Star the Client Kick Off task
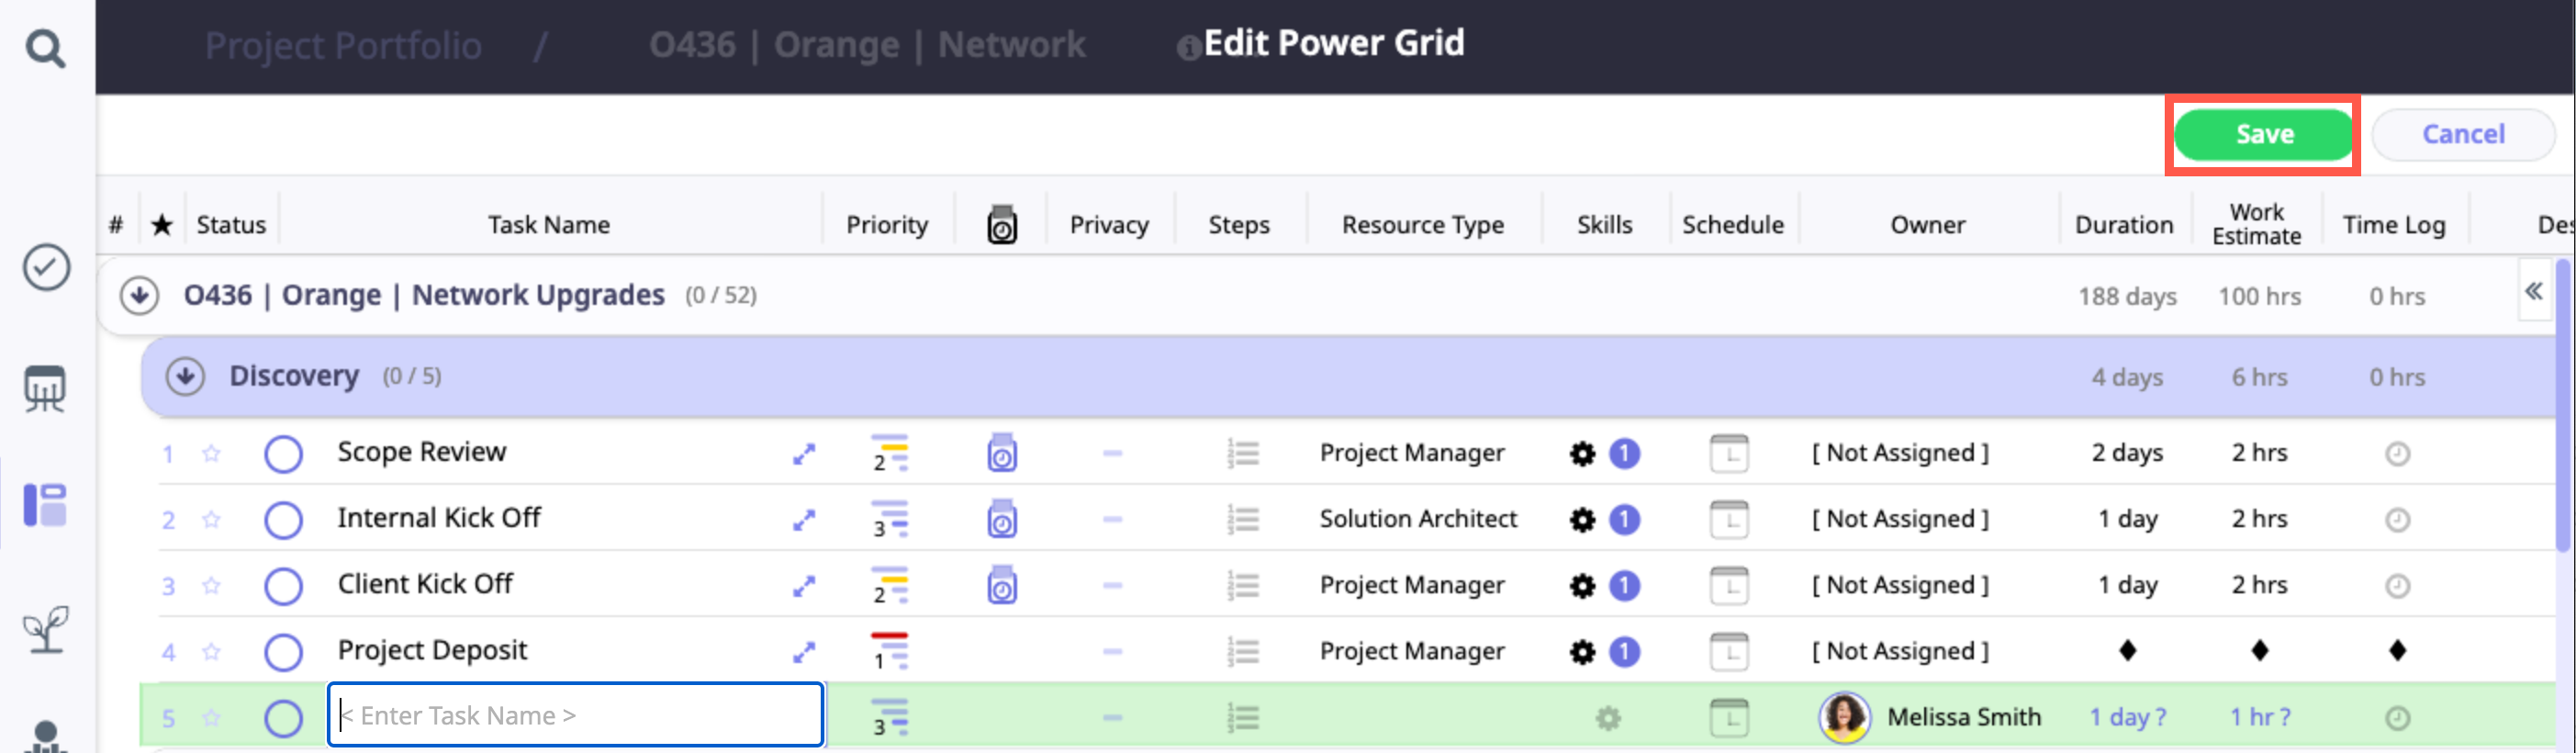Image resolution: width=2576 pixels, height=753 pixels. (211, 585)
